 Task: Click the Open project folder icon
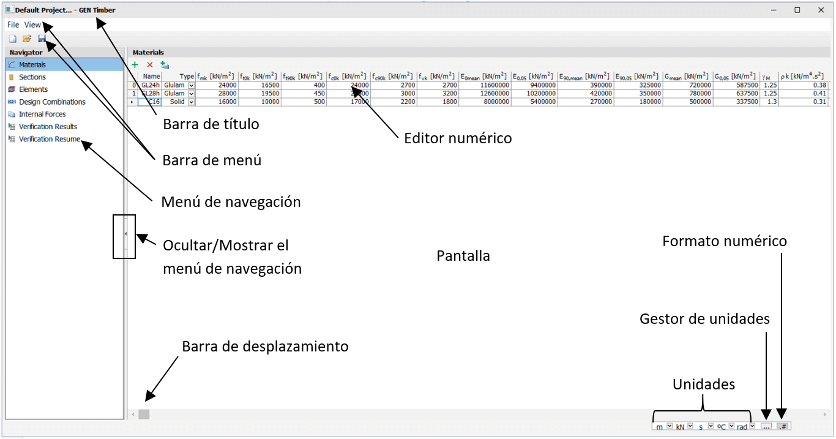point(27,39)
